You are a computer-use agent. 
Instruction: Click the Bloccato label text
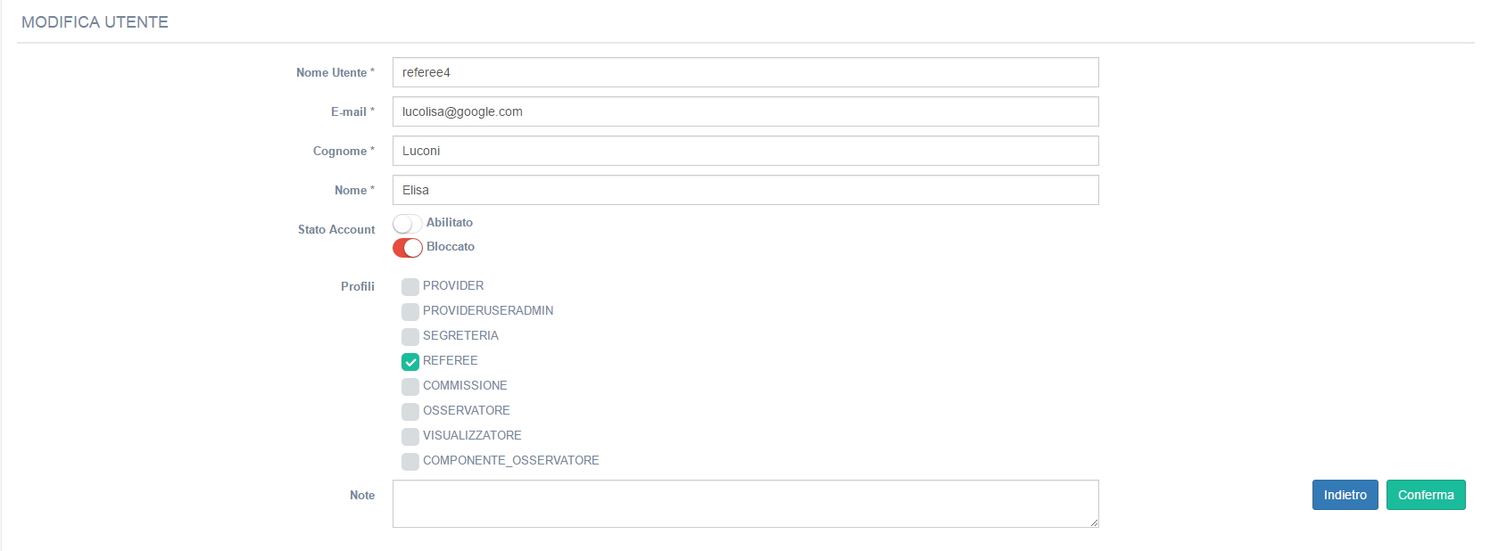(x=450, y=246)
